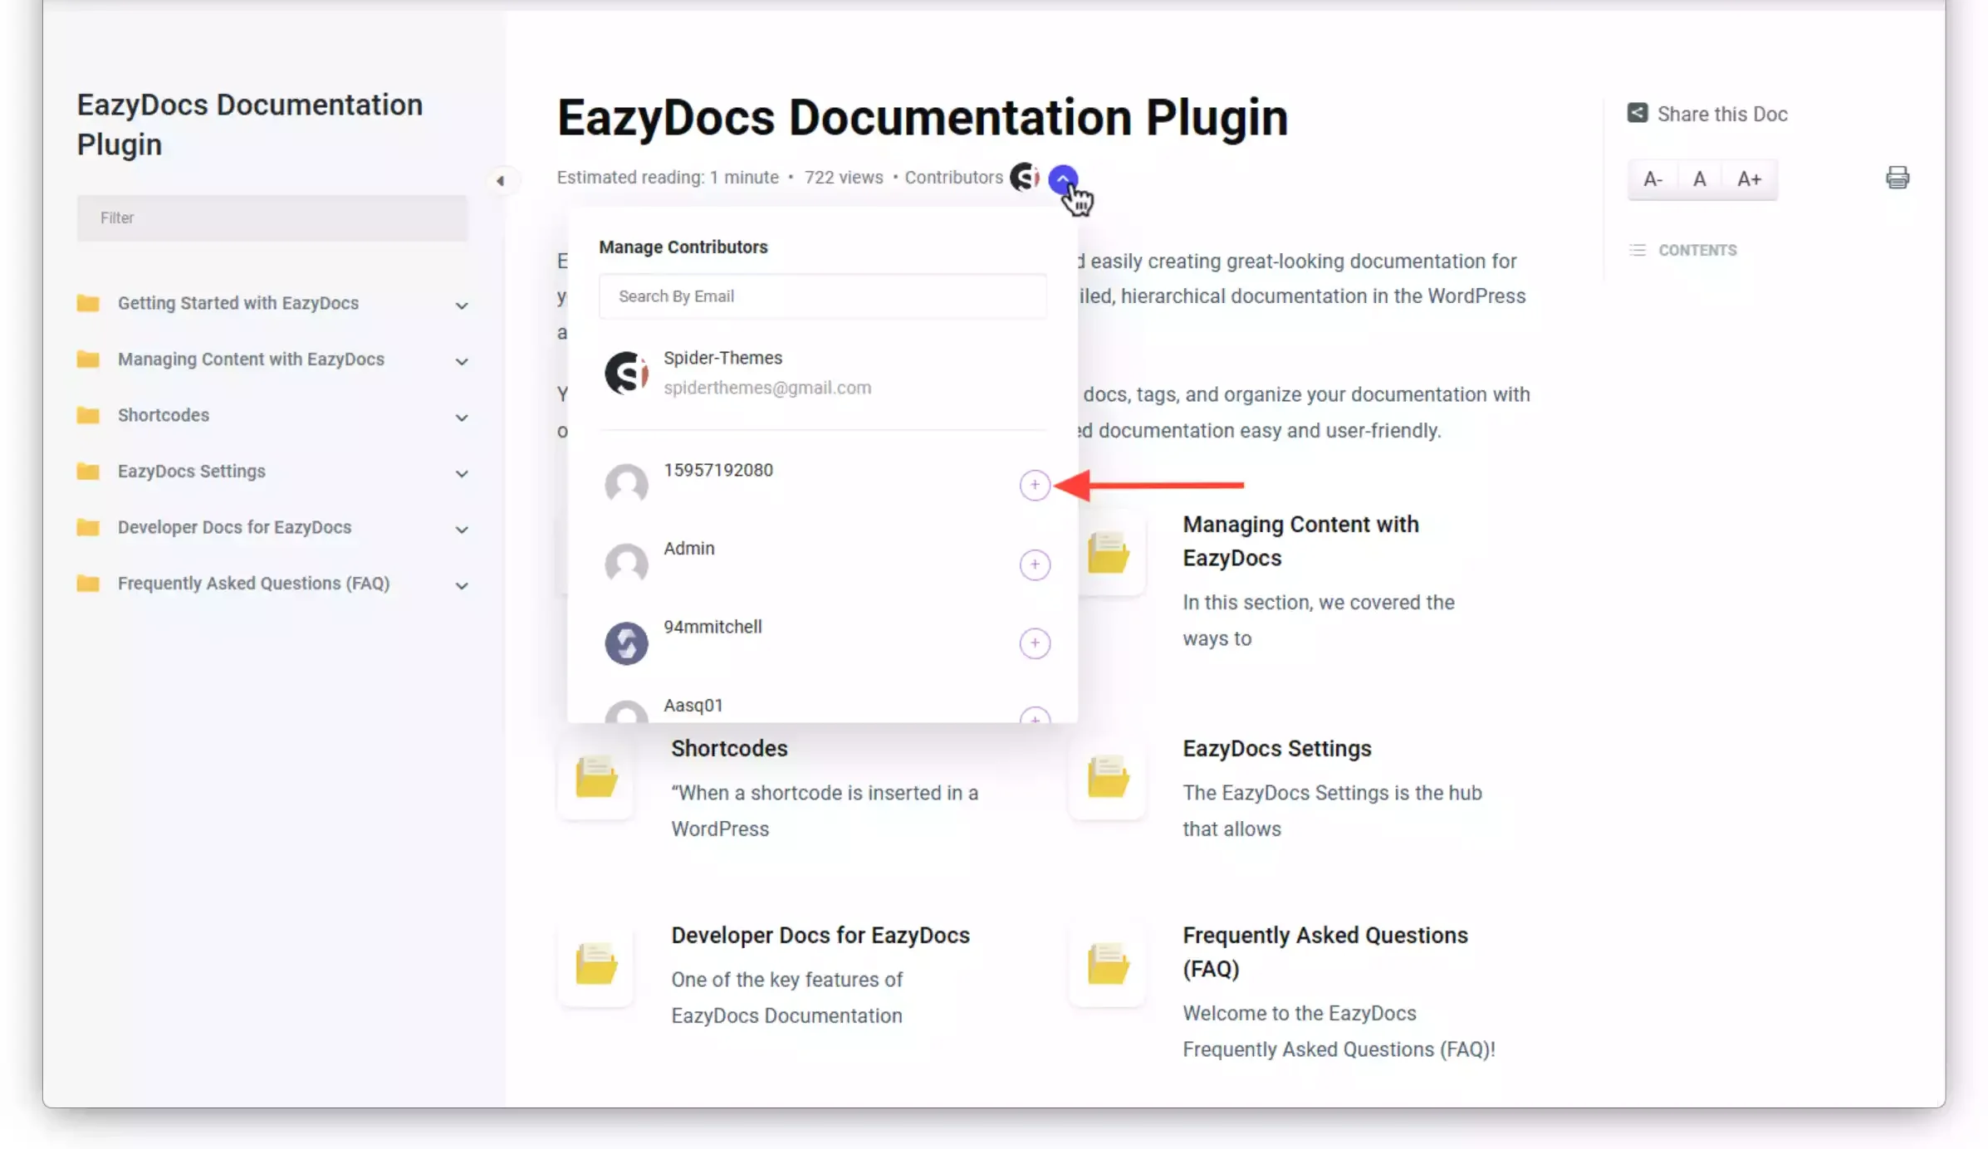Increase font size with A+ button
Image resolution: width=1988 pixels, height=1149 pixels.
1749,178
